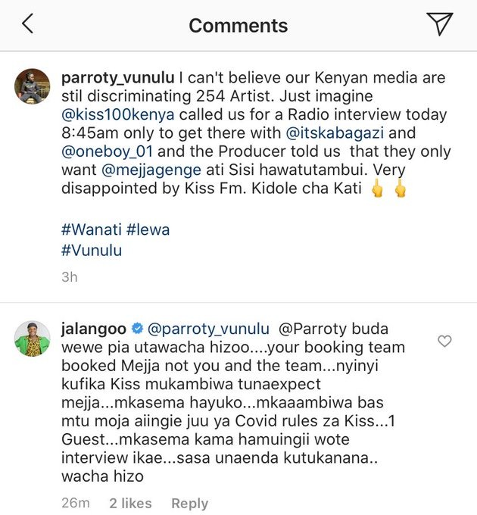View the 2 likes on jalangoo's comment

(130, 503)
